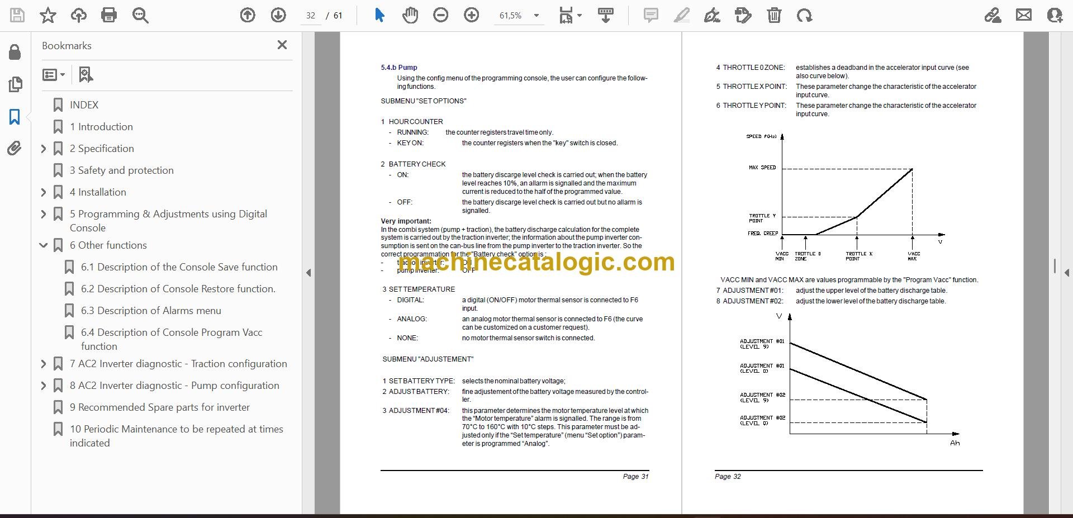Go to next page with down arrow
Image resolution: width=1073 pixels, height=518 pixels.
pos(278,15)
